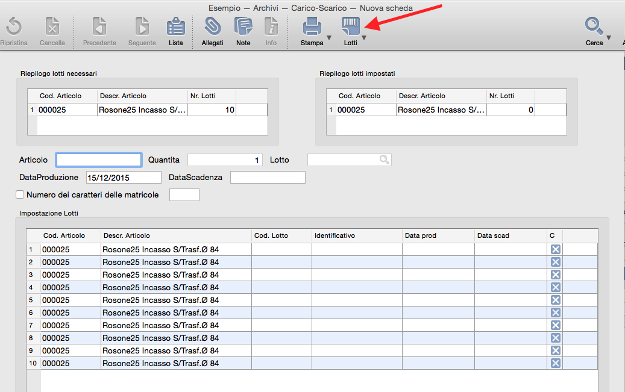Image resolution: width=625 pixels, height=392 pixels.
Task: Enable Numero dei caratteri delle matricole checkbox
Action: tap(20, 194)
